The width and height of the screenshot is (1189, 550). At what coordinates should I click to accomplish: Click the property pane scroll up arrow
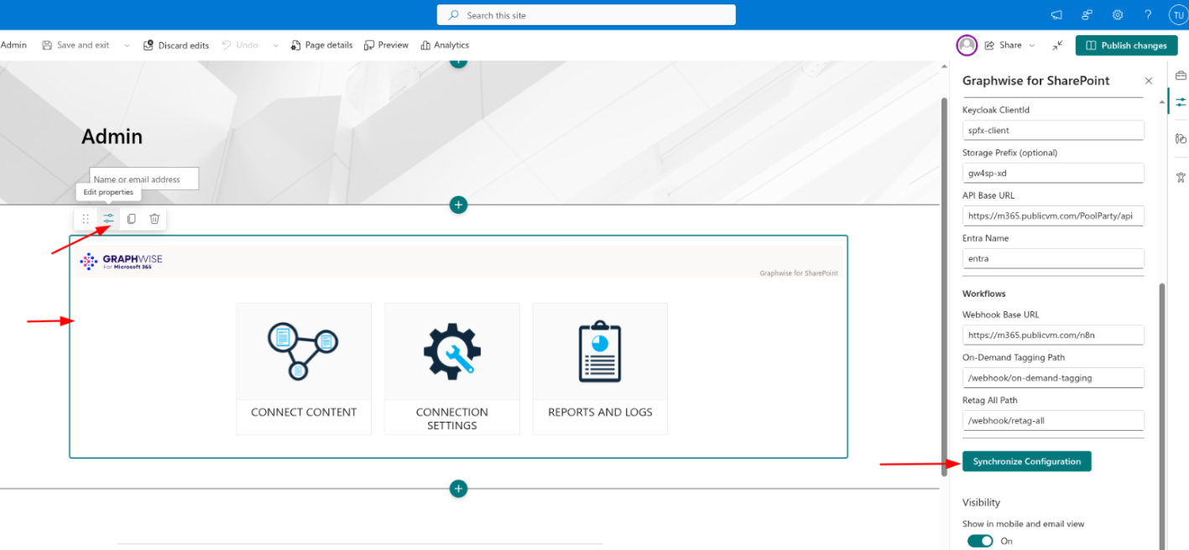(1162, 103)
